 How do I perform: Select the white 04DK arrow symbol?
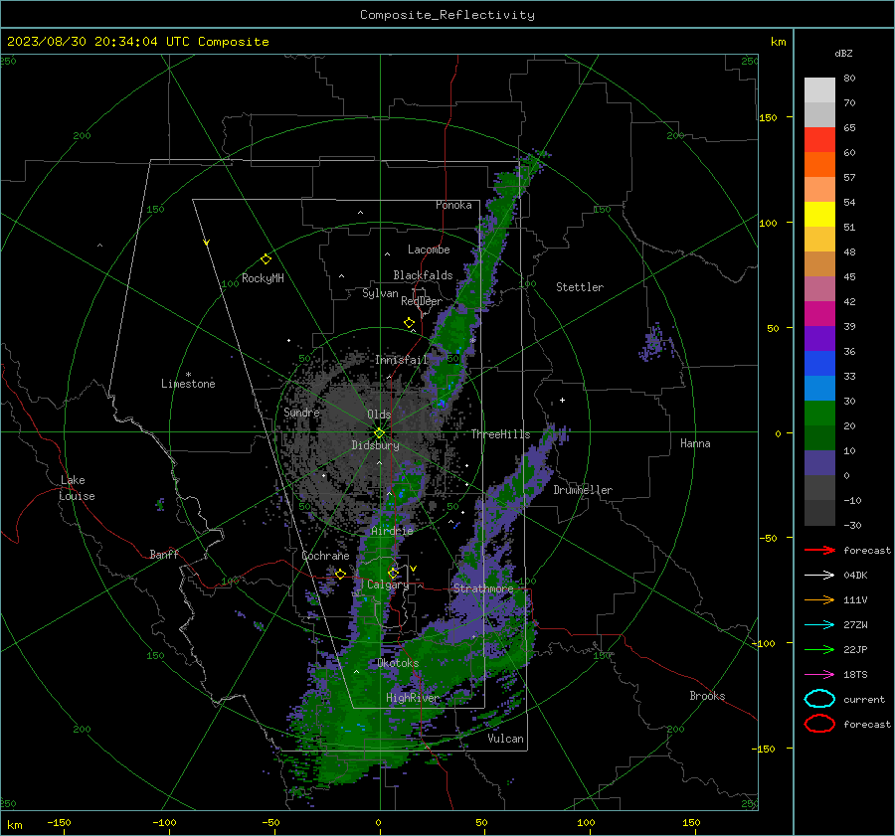(819, 576)
